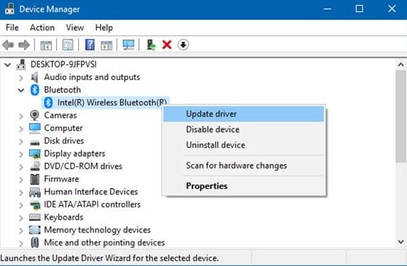Expand the Cameras category
The width and height of the screenshot is (407, 266).
pos(21,116)
